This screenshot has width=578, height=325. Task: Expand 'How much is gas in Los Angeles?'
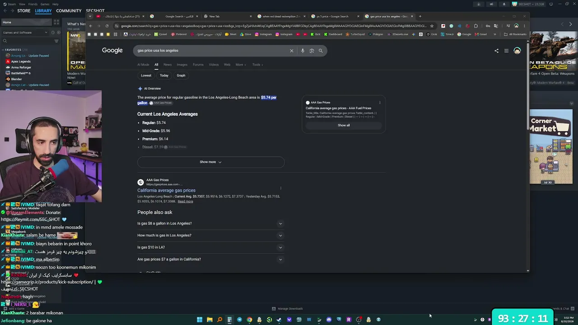pos(211,235)
